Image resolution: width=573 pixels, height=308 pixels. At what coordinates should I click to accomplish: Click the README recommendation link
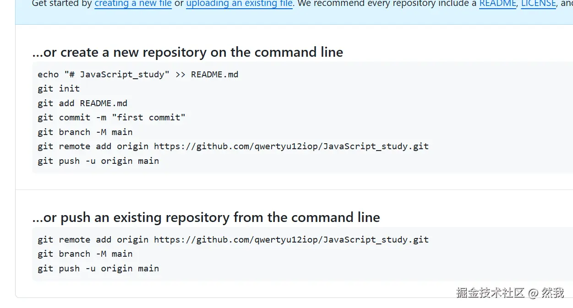tap(497, 4)
